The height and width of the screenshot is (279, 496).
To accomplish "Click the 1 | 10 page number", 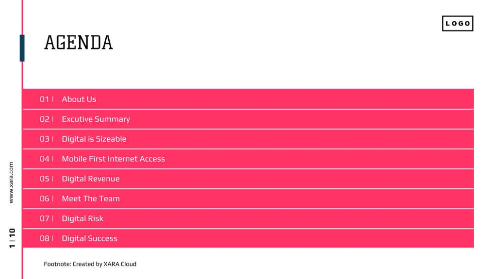I will point(12,238).
